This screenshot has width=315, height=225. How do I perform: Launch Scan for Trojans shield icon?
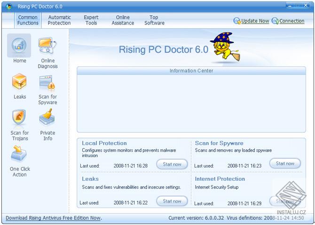pyautogui.click(x=19, y=117)
